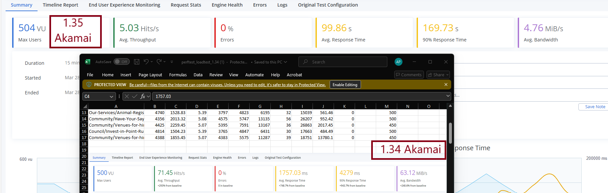Select column C header in Excel
The height and width of the screenshot is (193, 608).
[176, 106]
